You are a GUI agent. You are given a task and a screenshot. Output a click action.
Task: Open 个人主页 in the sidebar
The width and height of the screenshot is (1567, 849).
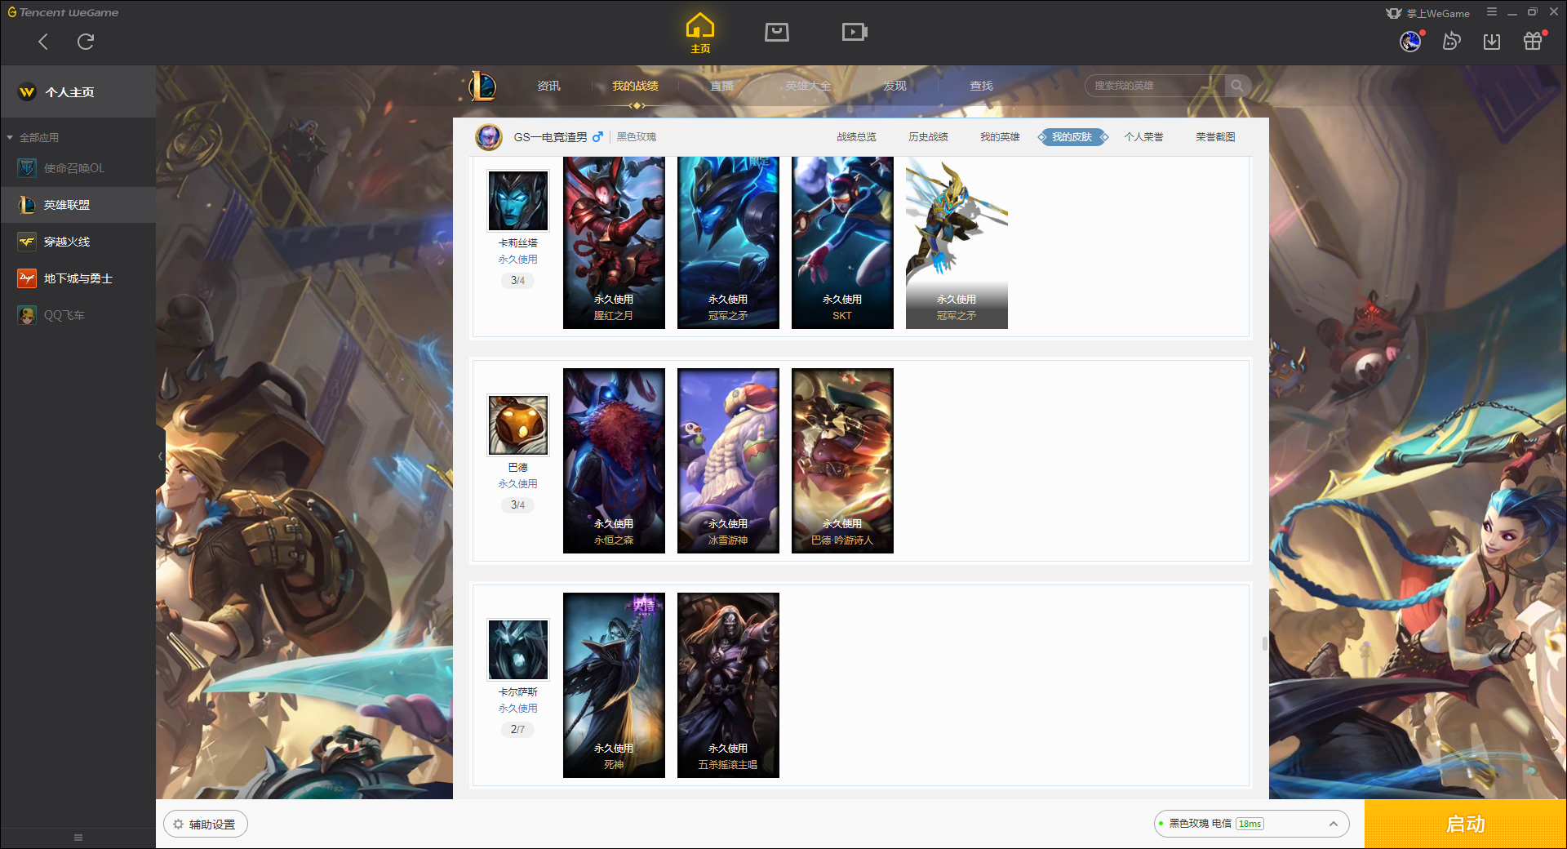(x=78, y=92)
